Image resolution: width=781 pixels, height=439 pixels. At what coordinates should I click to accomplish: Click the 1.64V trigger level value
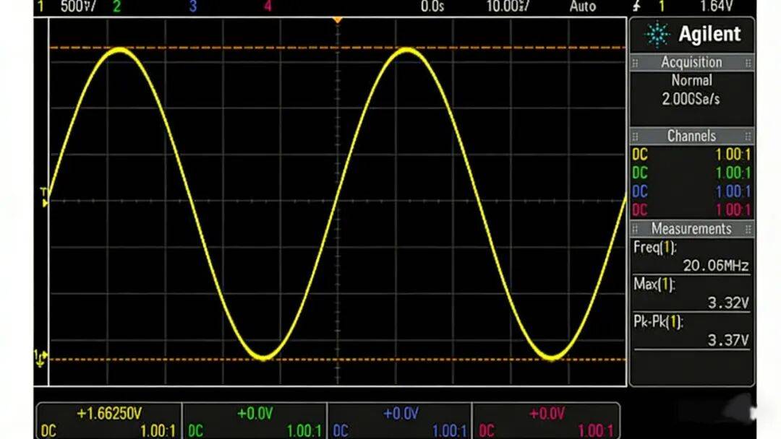tap(716, 6)
